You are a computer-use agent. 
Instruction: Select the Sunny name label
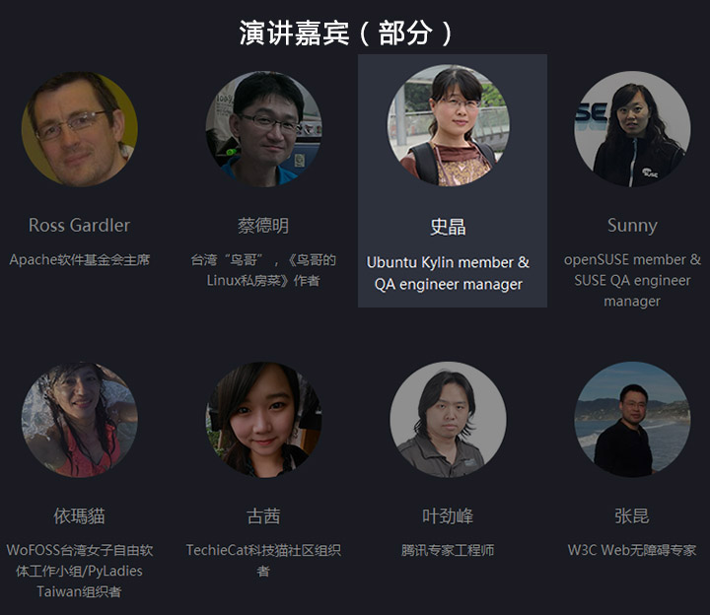click(632, 226)
